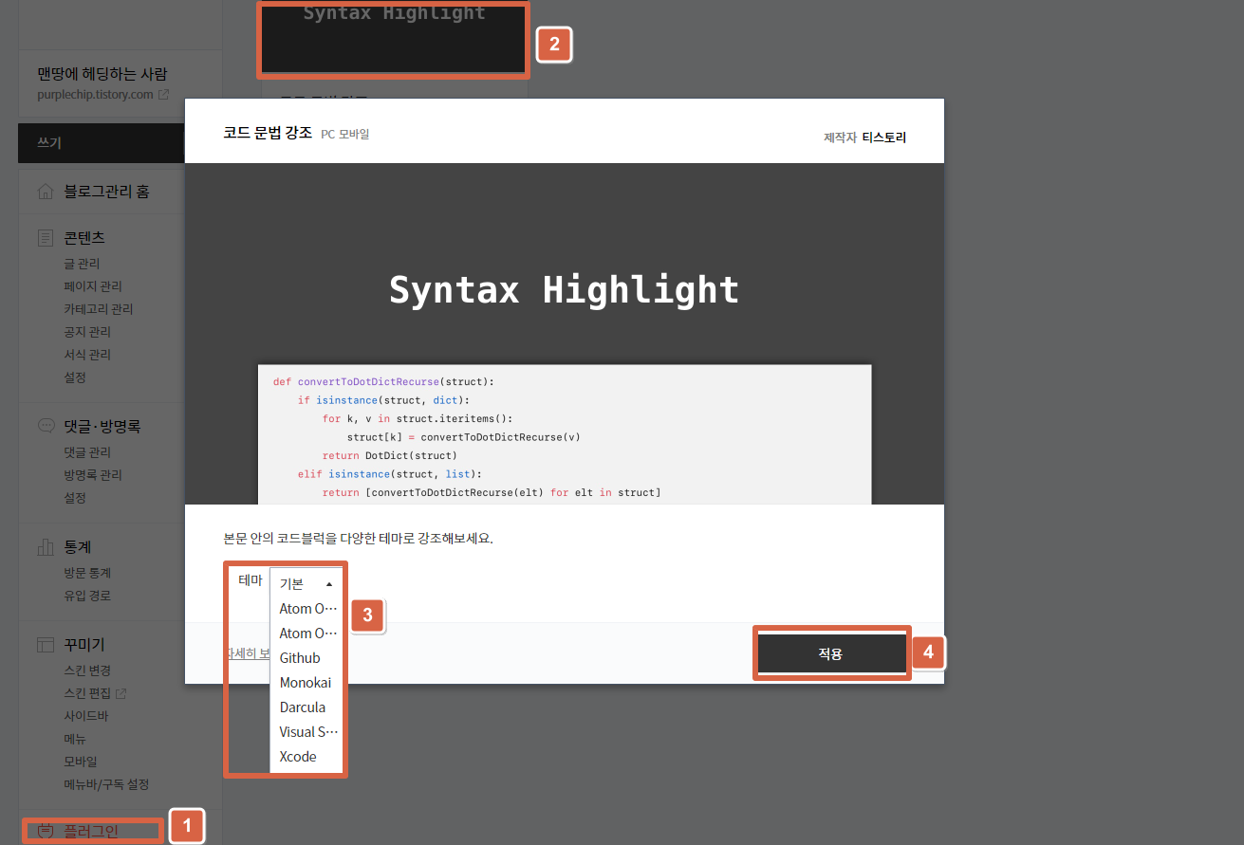Open 블로그관리 홈 in the sidebar
Viewport: 1244px width, 845px height.
click(x=106, y=192)
